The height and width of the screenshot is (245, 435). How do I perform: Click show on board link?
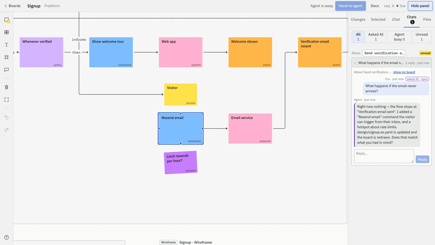404,72
